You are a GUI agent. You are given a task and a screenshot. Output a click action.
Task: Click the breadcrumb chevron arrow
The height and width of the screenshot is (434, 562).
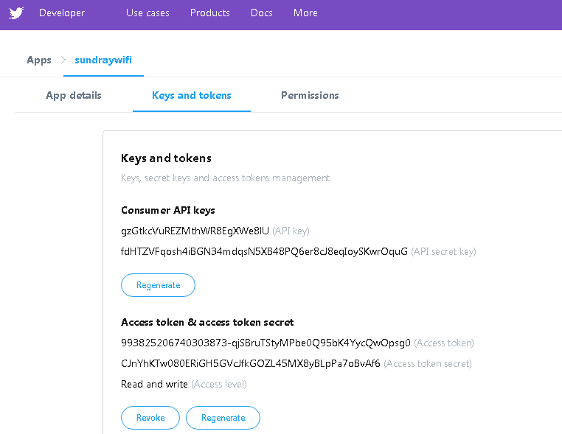coord(63,60)
